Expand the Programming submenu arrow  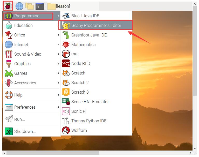[58, 16]
